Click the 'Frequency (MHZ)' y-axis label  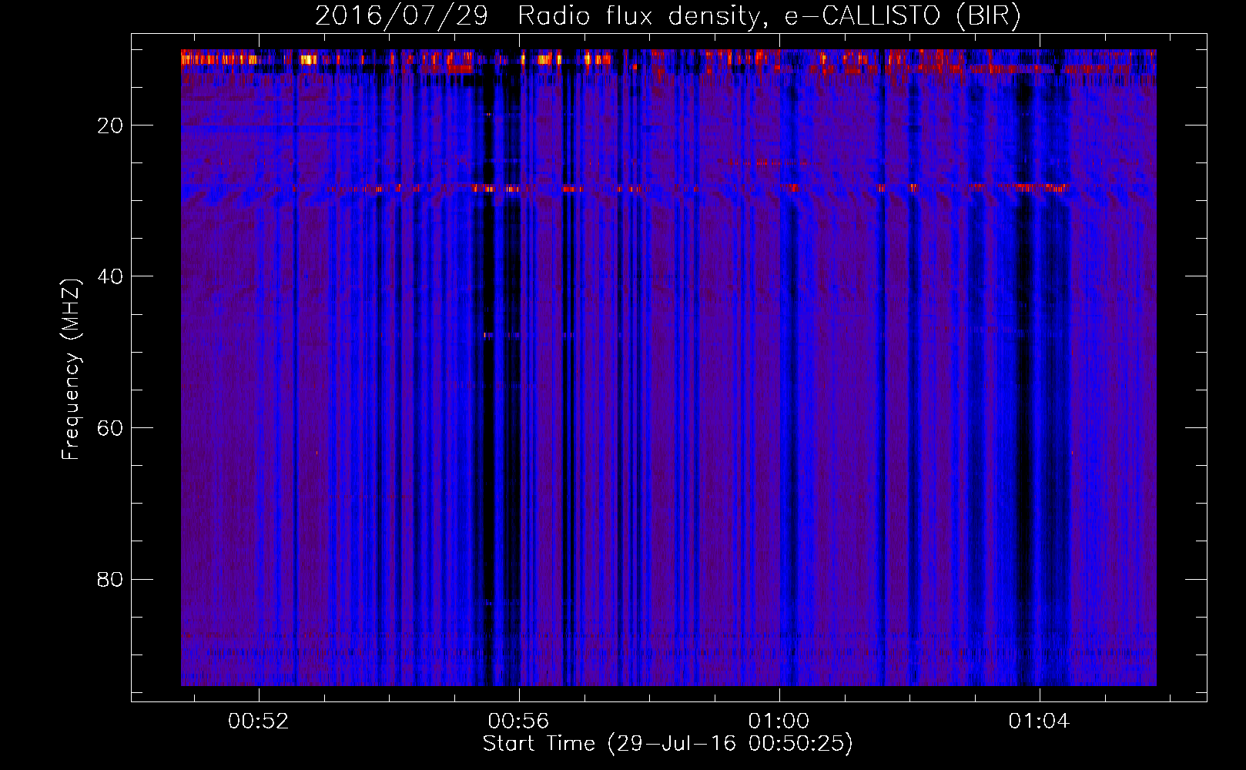coord(71,369)
